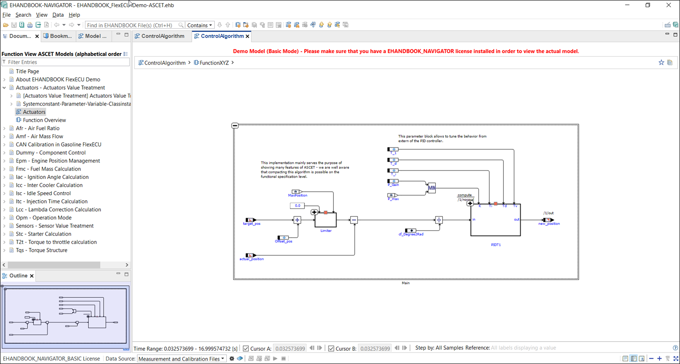Click the play button in status bar

[275, 359]
